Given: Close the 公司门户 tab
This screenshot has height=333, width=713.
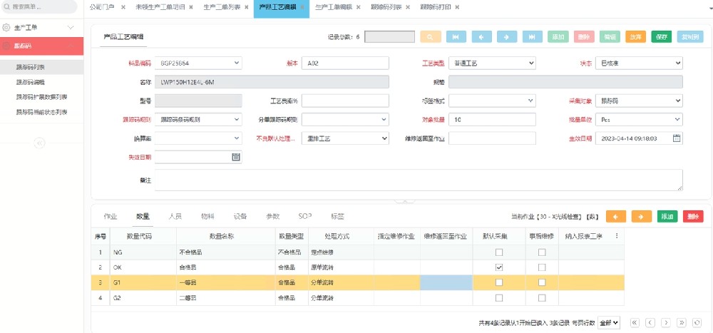Looking at the screenshot, I should (123, 7).
